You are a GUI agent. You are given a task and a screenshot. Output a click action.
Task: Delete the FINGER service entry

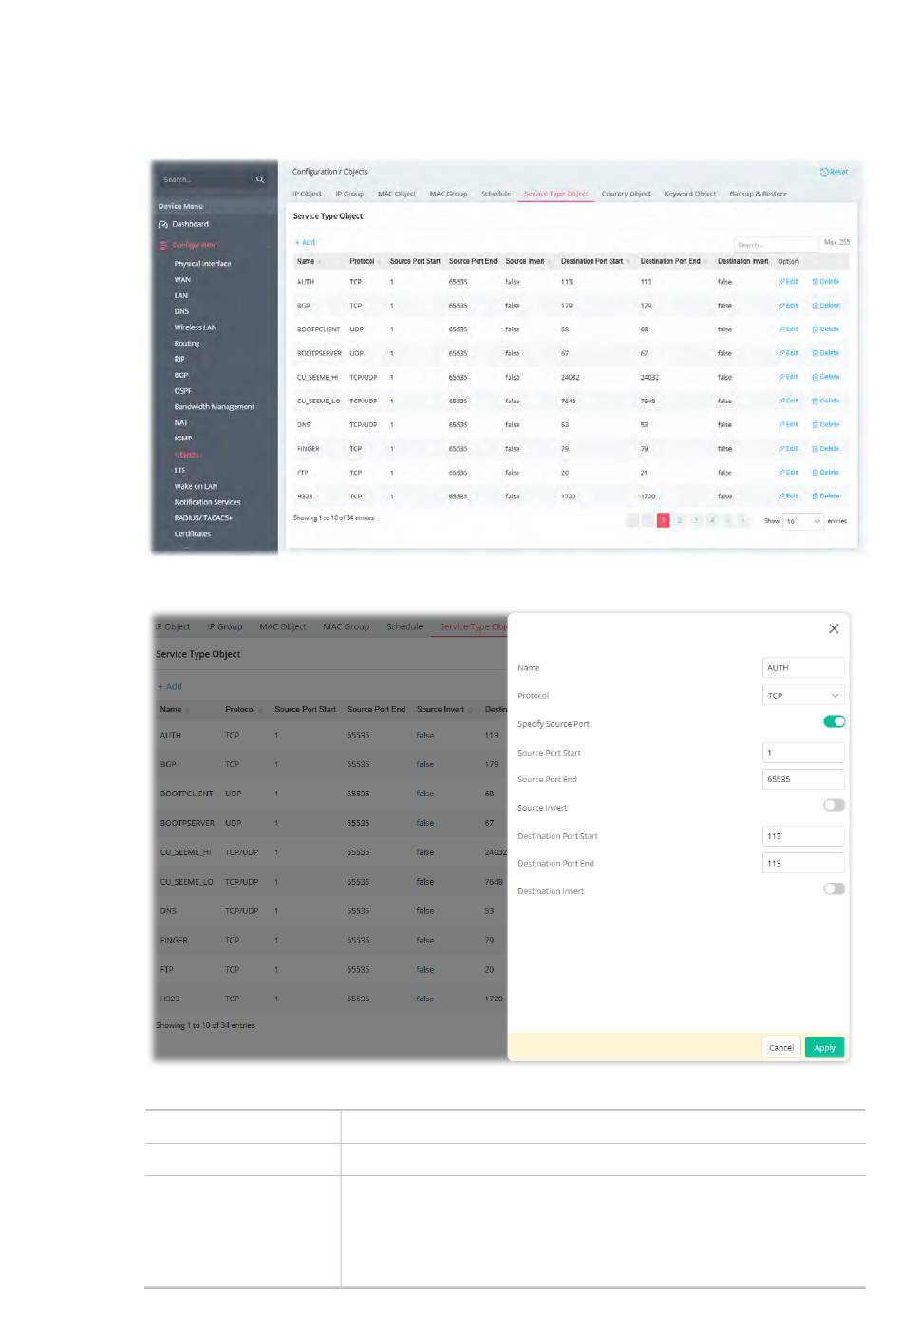[x=825, y=449]
